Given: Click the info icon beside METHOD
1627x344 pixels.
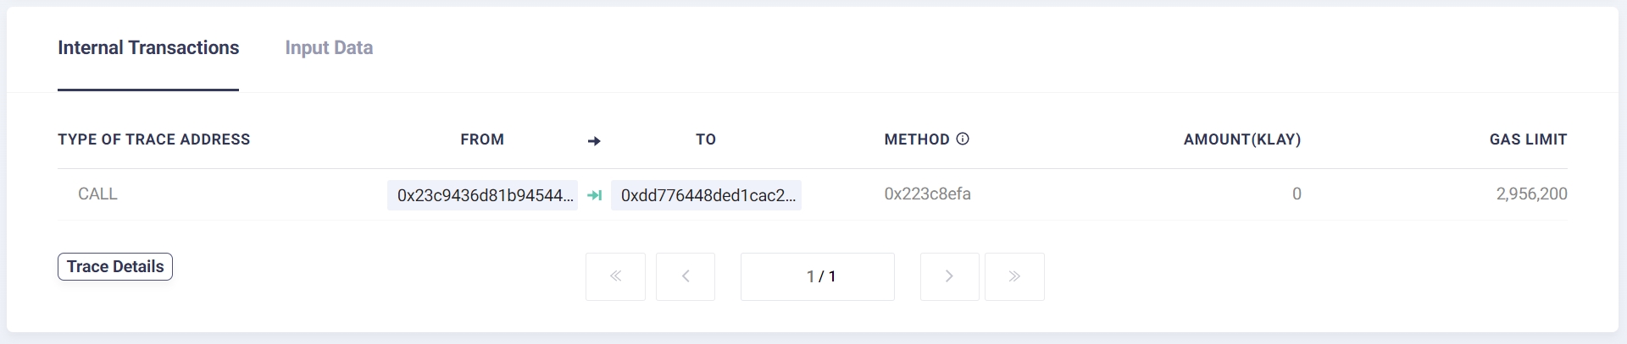Looking at the screenshot, I should 963,139.
